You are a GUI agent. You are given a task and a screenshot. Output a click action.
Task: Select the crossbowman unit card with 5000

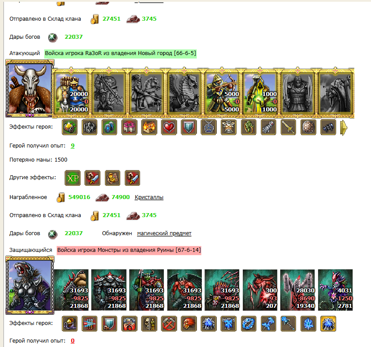222,93
